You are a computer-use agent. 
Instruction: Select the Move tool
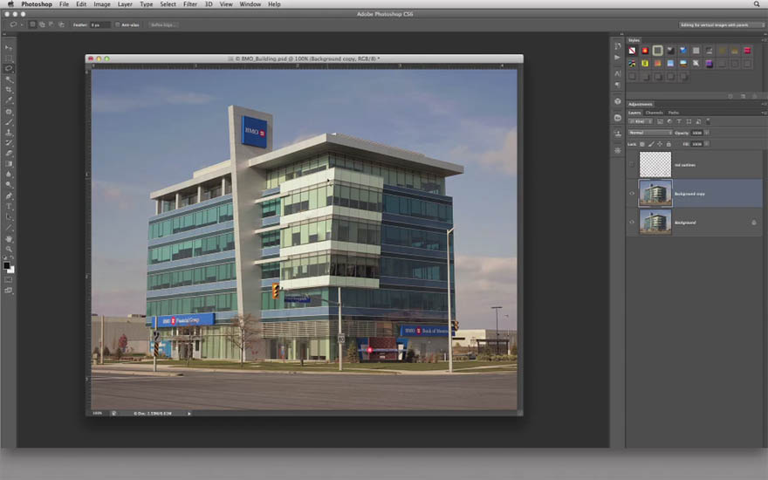point(9,47)
